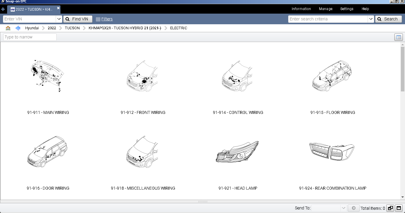This screenshot has height=213, width=405.
Task: Open the 91-915 Floor Wiring diagram thumbnail
Action: click(x=332, y=75)
